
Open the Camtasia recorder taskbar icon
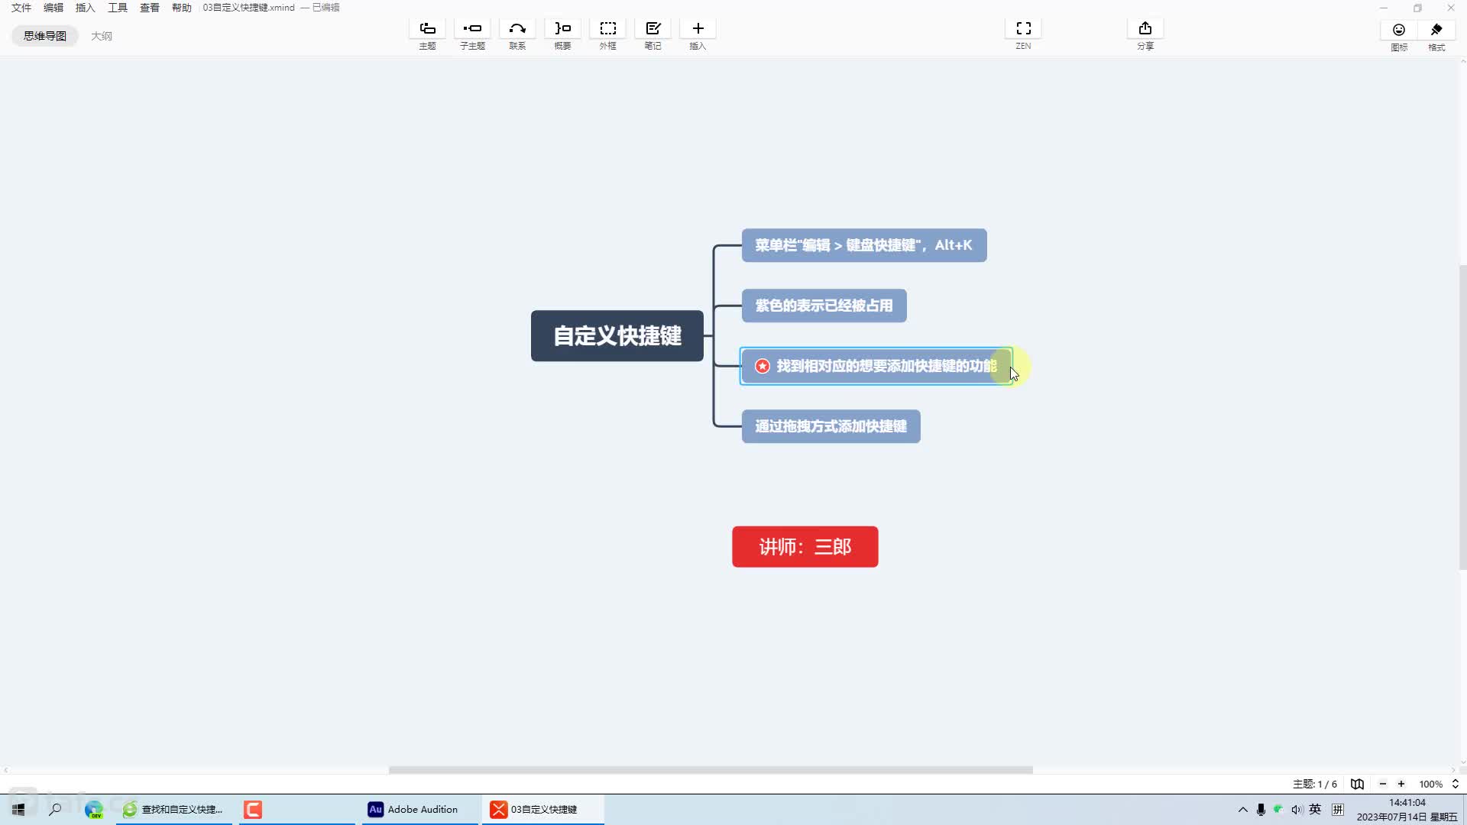[x=253, y=809]
